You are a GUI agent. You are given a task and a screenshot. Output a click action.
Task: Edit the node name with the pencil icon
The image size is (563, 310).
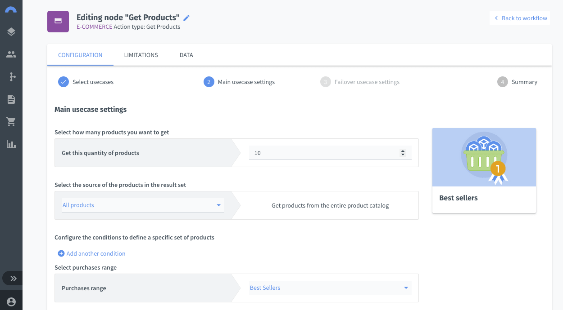pos(186,18)
